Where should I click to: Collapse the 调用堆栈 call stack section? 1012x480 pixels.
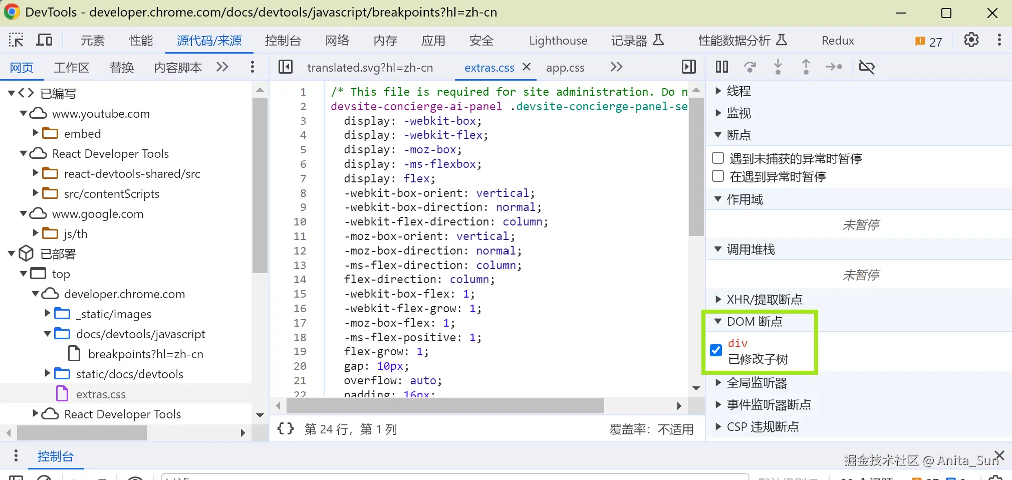click(718, 249)
